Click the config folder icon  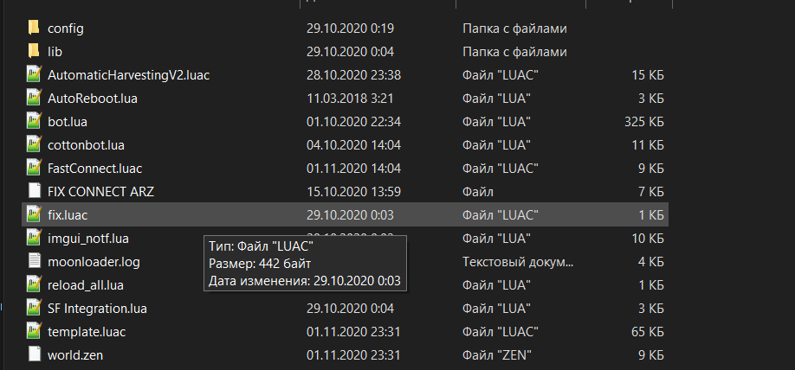34,28
